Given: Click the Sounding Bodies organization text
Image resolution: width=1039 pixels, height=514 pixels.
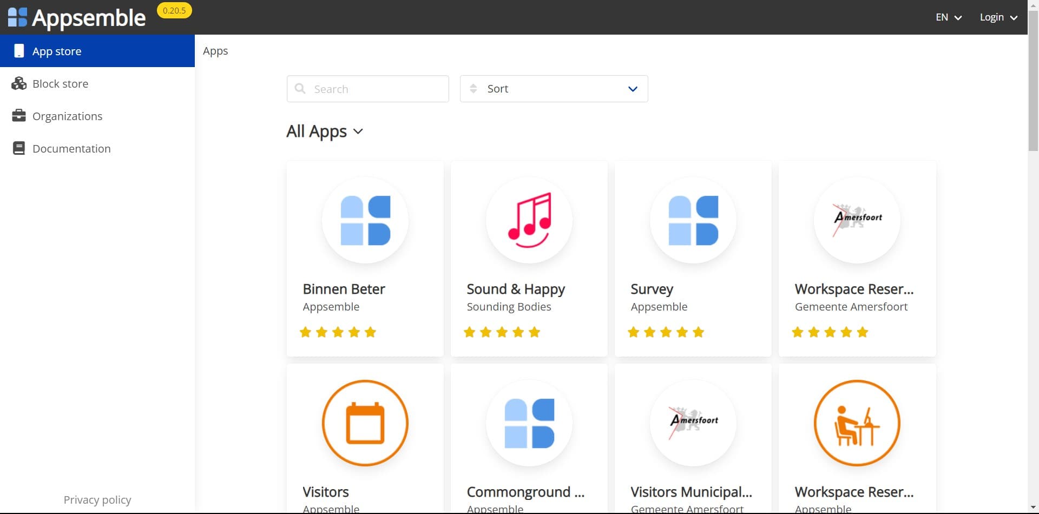Looking at the screenshot, I should point(509,307).
